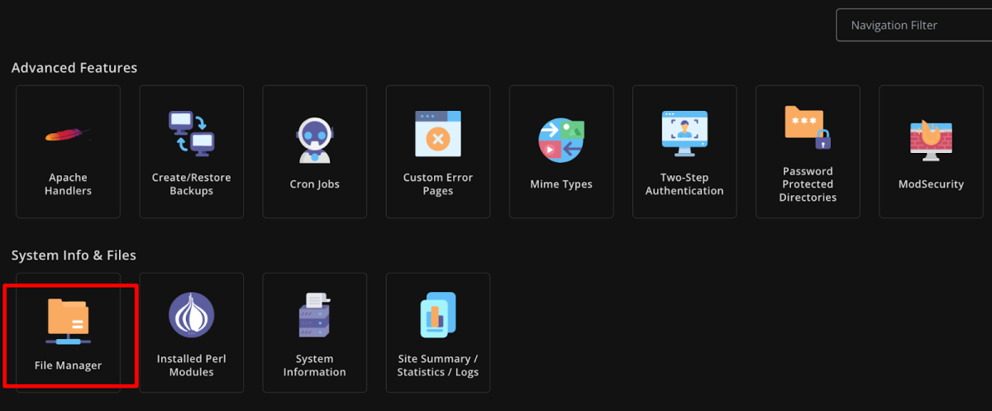Open the File Manager folder icon
The height and width of the screenshot is (411, 992).
coord(69,321)
